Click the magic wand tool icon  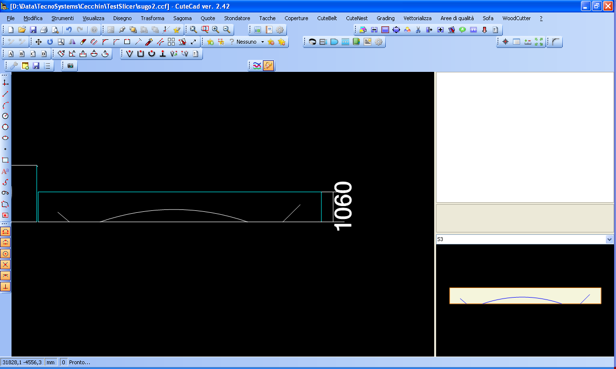149,42
